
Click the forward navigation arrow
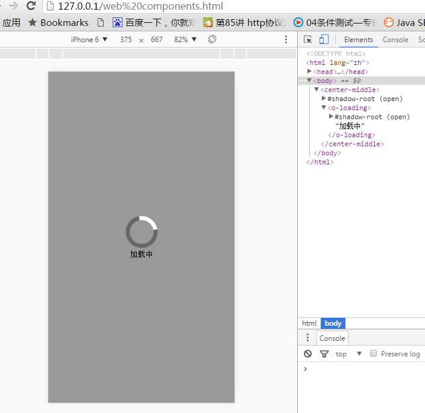(x=13, y=5)
